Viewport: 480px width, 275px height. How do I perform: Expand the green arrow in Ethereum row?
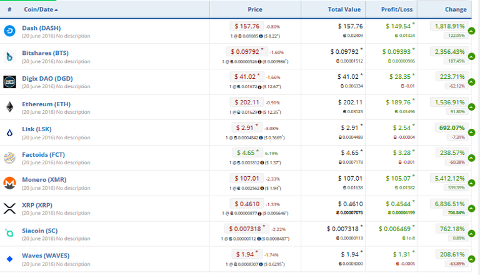click(x=471, y=107)
